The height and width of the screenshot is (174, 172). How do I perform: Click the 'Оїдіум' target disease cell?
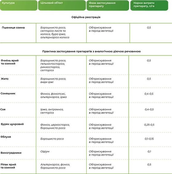[45, 152]
